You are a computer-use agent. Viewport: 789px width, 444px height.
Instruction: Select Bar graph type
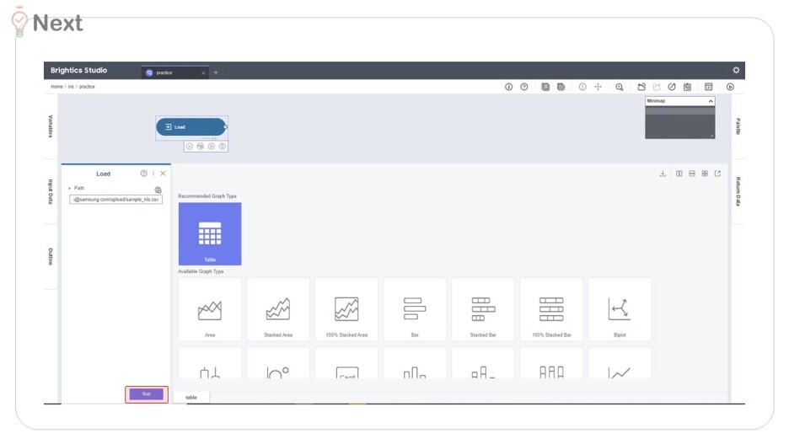point(415,309)
